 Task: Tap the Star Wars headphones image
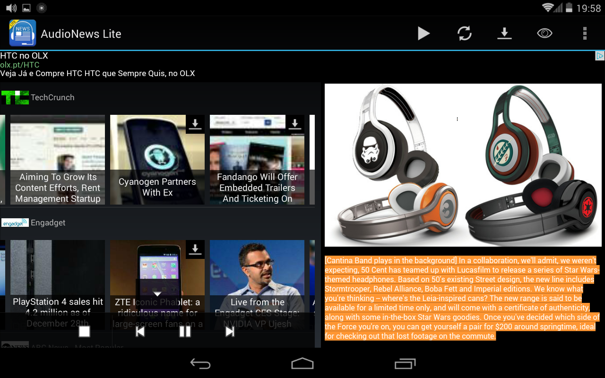[x=463, y=165]
